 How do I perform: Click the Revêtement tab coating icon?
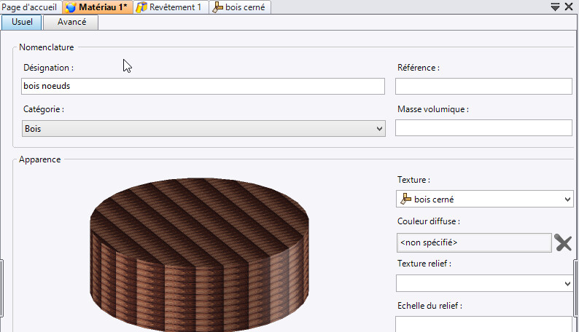(141, 7)
